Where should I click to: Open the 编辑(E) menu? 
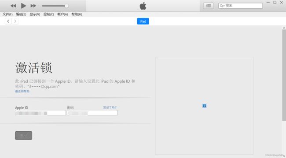(21, 14)
